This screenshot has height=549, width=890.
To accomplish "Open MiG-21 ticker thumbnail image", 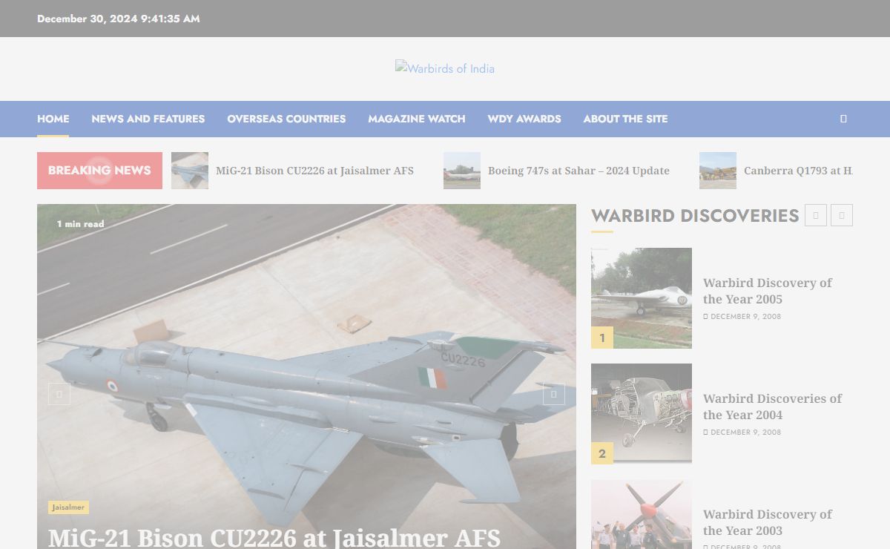I will [190, 171].
